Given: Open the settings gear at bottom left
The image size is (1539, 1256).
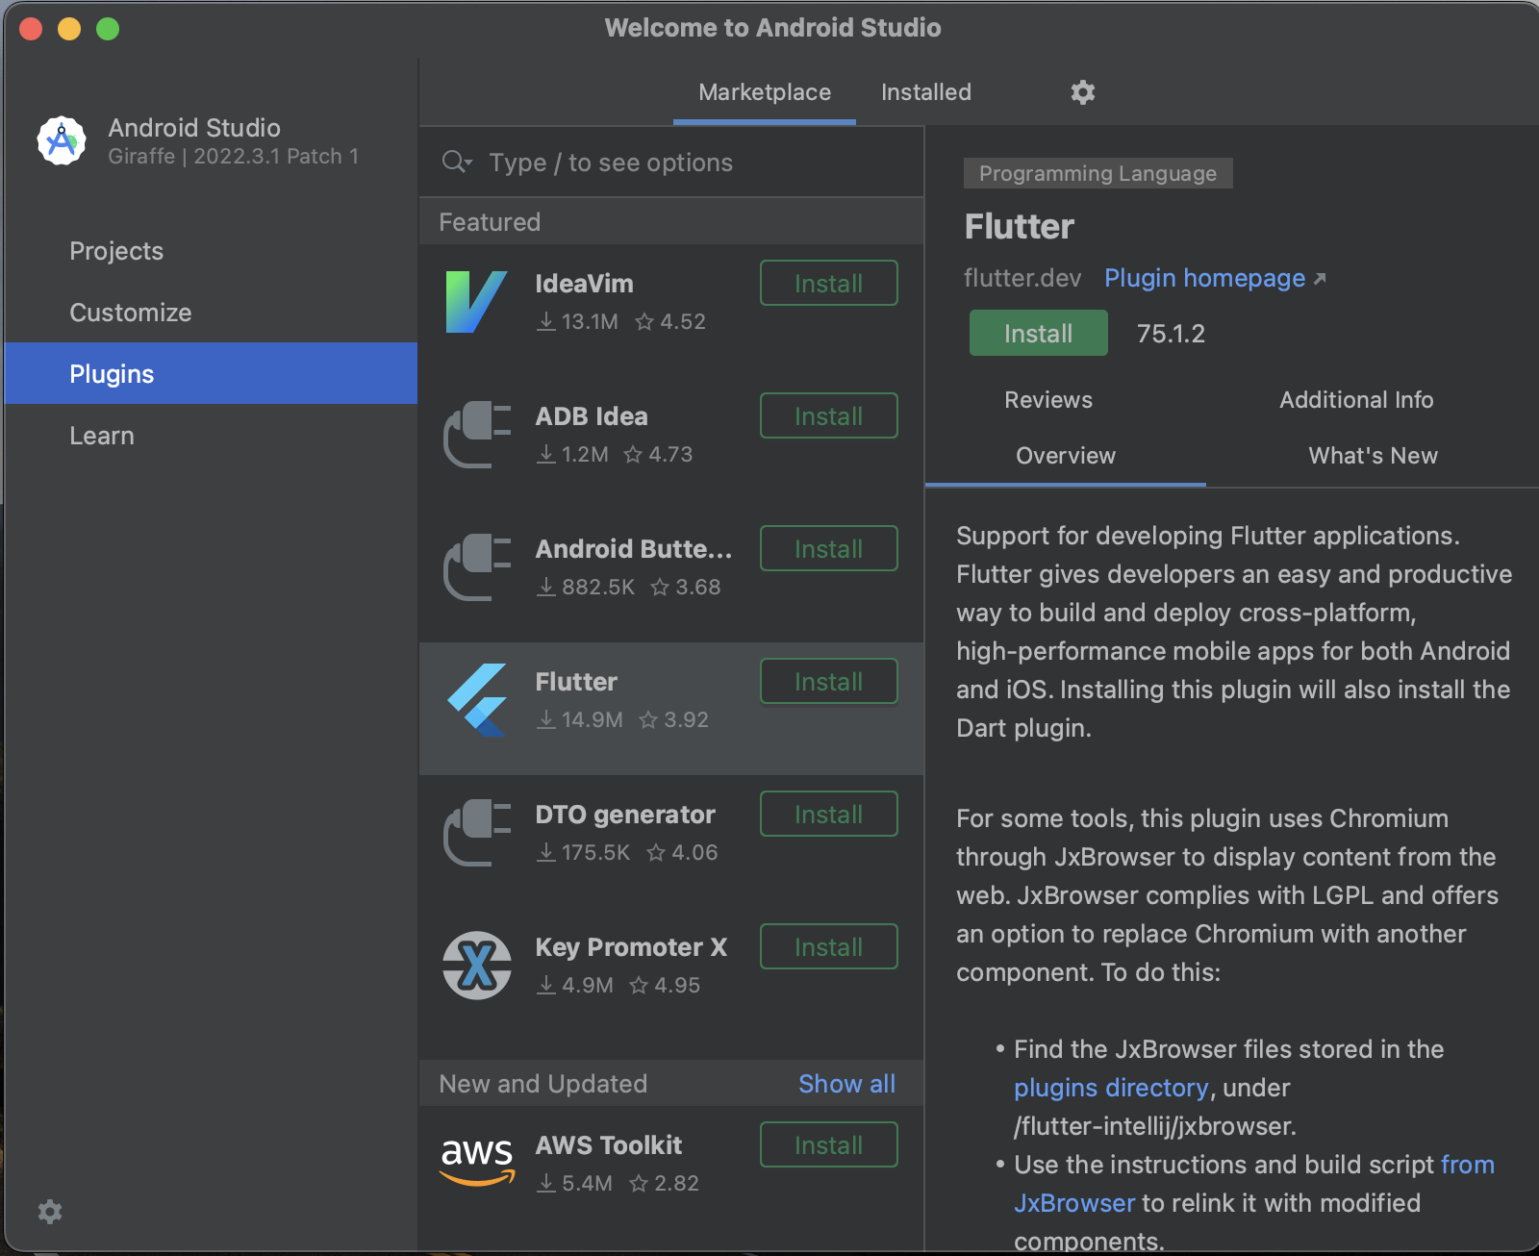Looking at the screenshot, I should pyautogui.click(x=50, y=1212).
